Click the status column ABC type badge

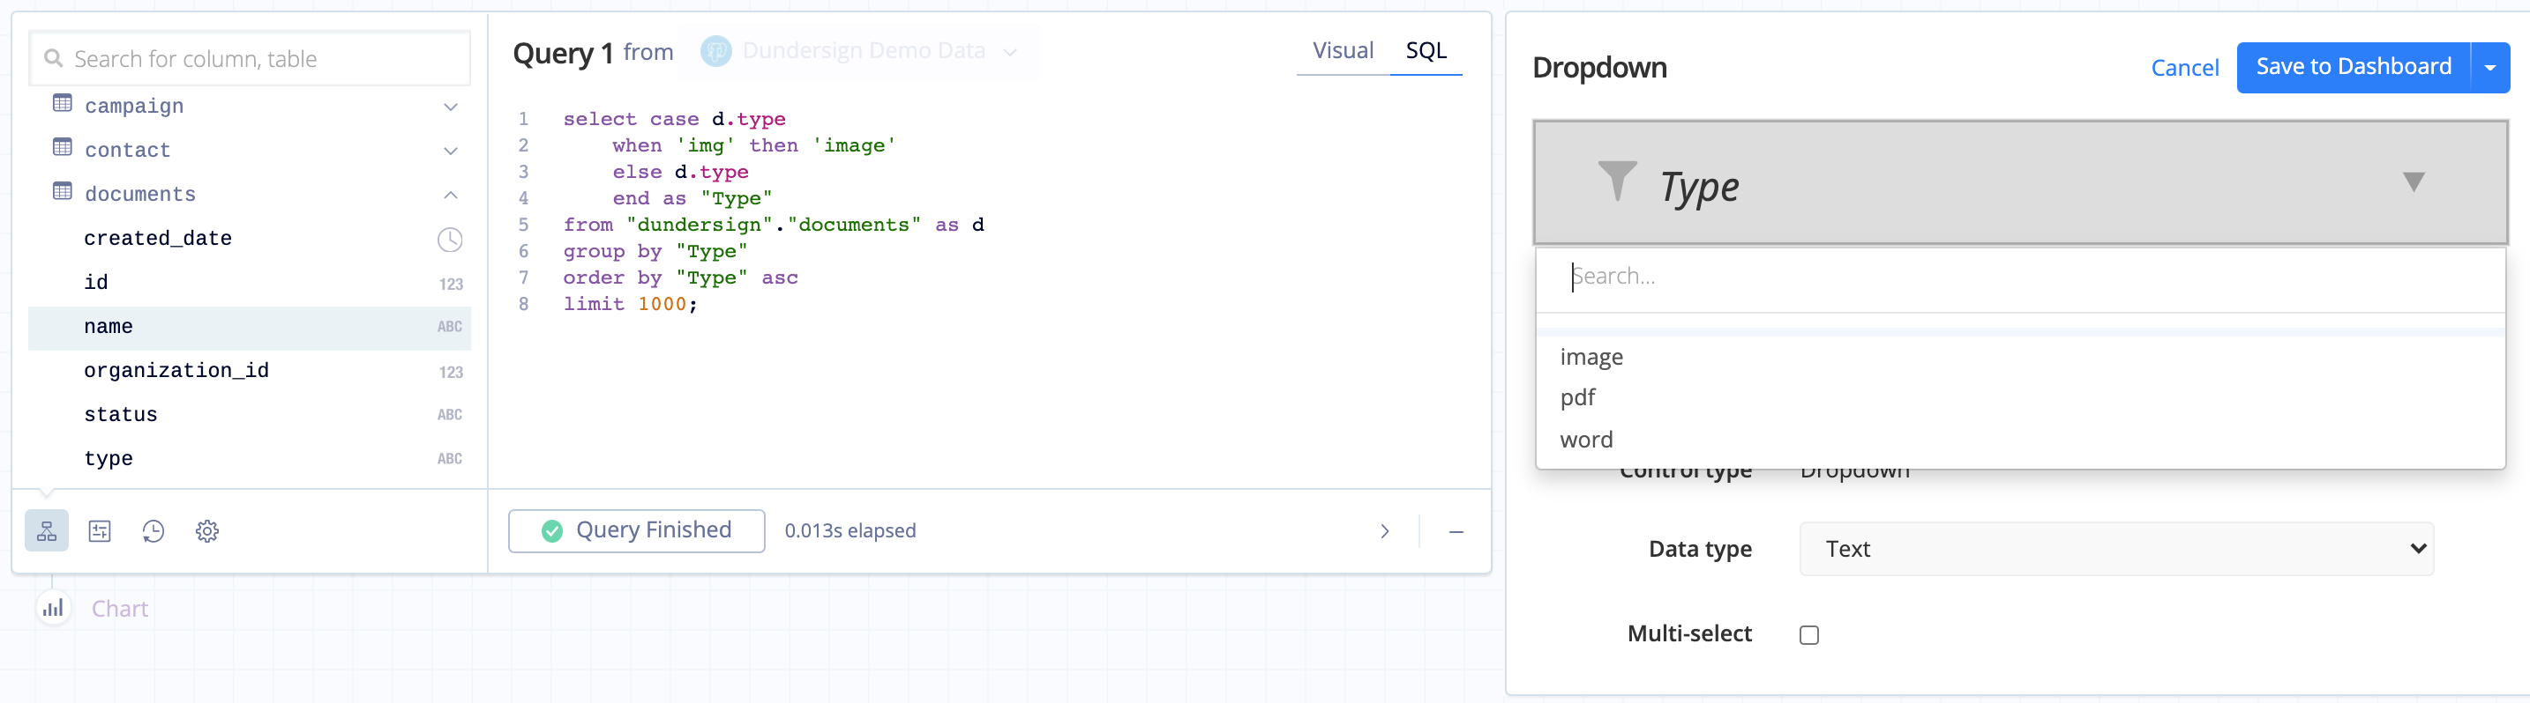[450, 415]
